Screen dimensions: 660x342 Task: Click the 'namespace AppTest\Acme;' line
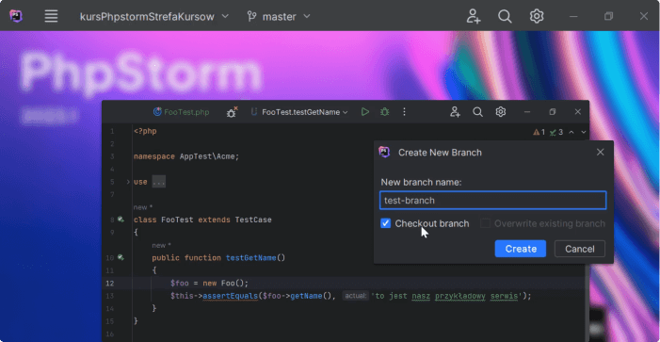(x=186, y=156)
